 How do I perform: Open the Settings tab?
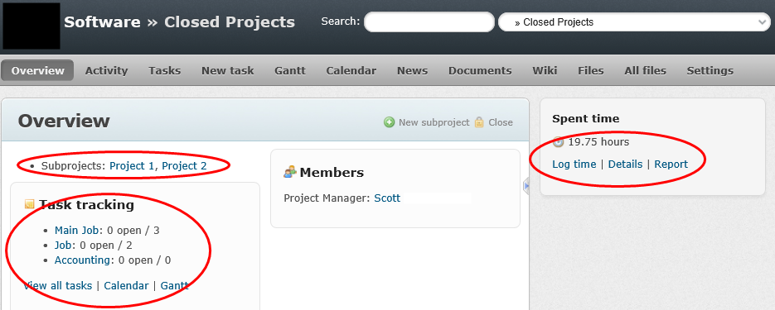710,70
